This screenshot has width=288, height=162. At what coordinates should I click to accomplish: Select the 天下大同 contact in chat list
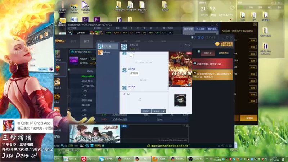(x=108, y=46)
